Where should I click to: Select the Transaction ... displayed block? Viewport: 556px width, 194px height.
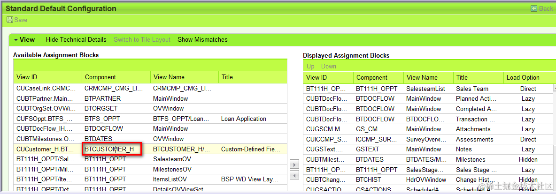point(478,119)
